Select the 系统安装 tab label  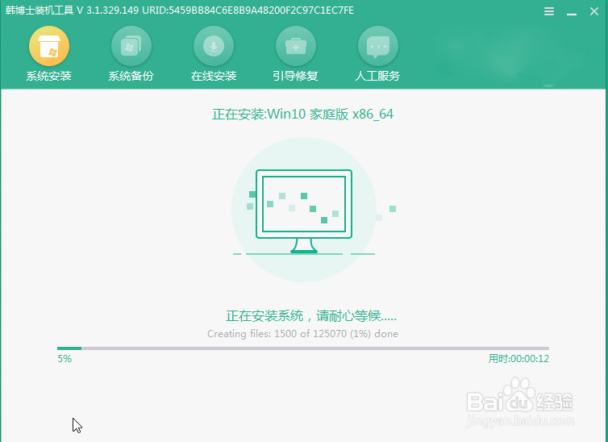click(49, 76)
